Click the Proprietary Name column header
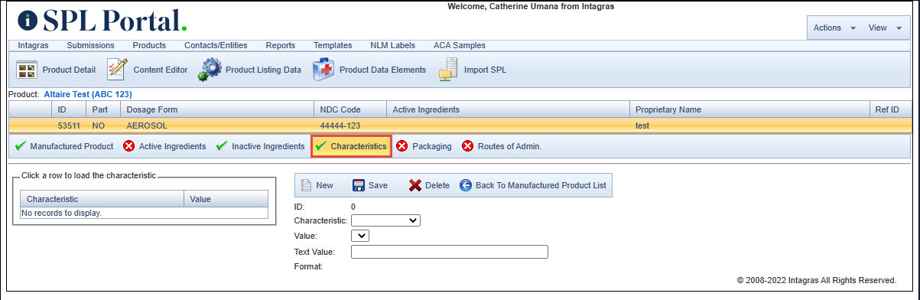The image size is (920, 300). tap(749, 109)
